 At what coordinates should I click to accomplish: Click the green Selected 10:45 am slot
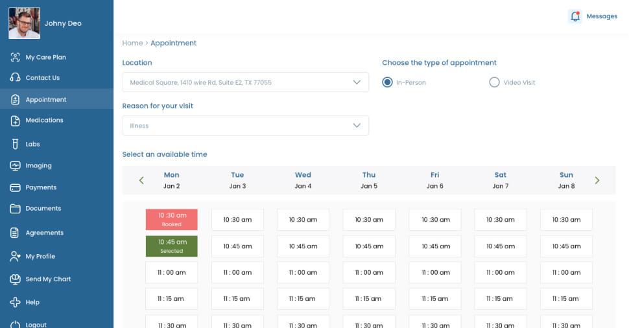[171, 246]
